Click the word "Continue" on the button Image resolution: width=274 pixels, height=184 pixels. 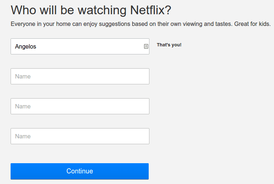(80, 171)
